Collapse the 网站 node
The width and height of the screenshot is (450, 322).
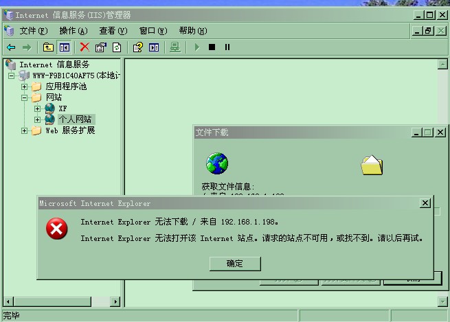pyautogui.click(x=25, y=97)
